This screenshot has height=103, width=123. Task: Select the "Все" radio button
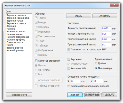(36, 74)
